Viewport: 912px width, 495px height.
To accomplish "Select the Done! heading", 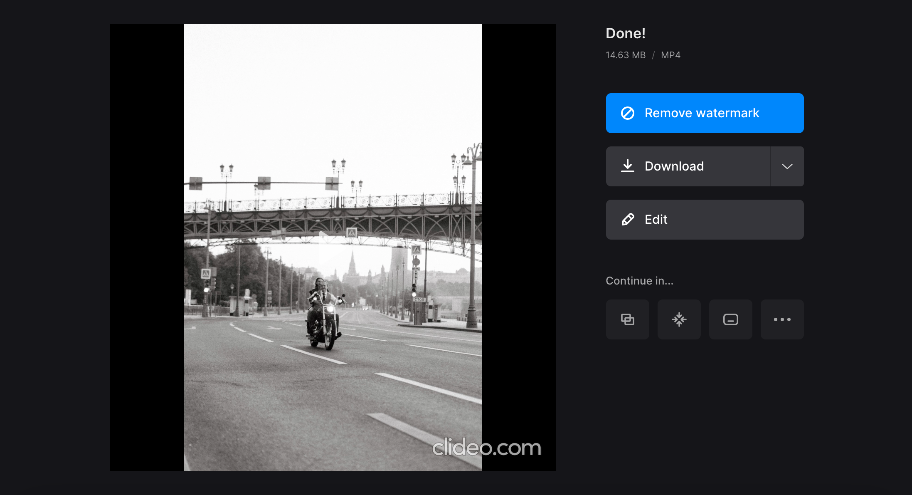I will pos(625,33).
